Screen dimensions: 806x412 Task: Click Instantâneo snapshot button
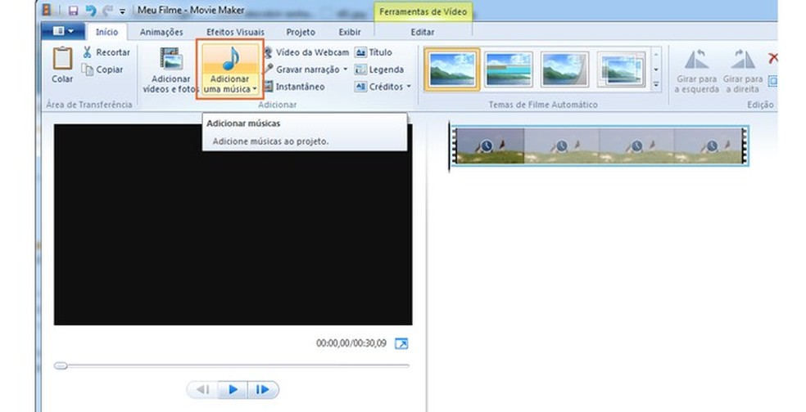tap(295, 87)
